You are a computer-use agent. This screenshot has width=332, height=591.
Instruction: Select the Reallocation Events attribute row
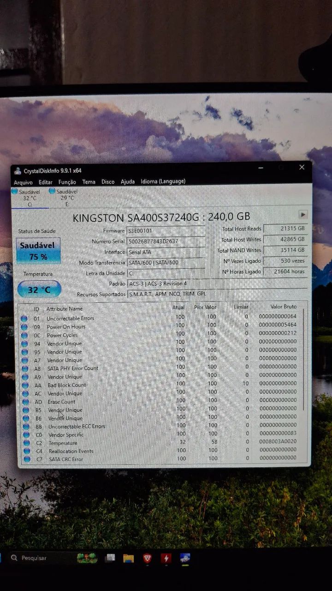click(162, 451)
